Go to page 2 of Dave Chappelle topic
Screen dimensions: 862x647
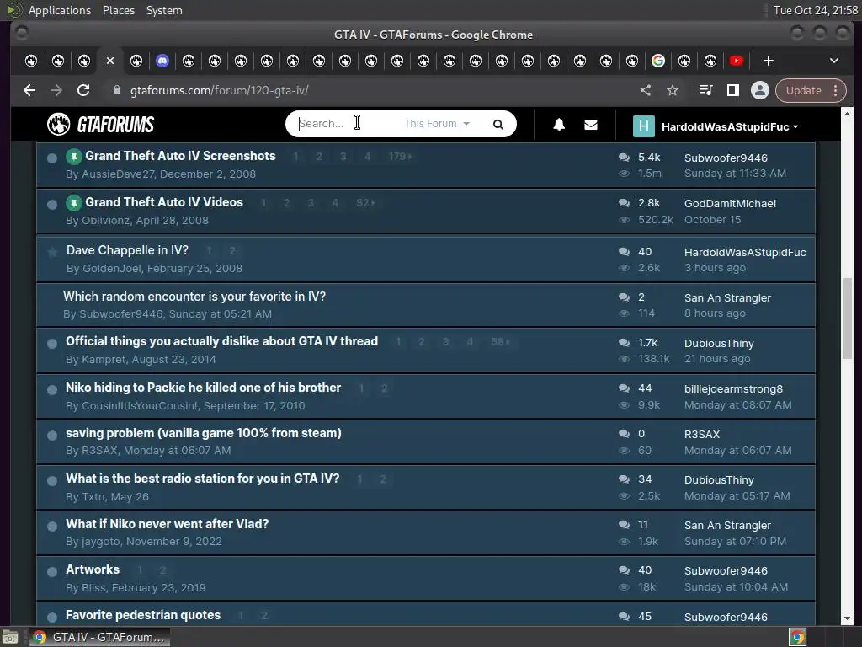pyautogui.click(x=232, y=251)
